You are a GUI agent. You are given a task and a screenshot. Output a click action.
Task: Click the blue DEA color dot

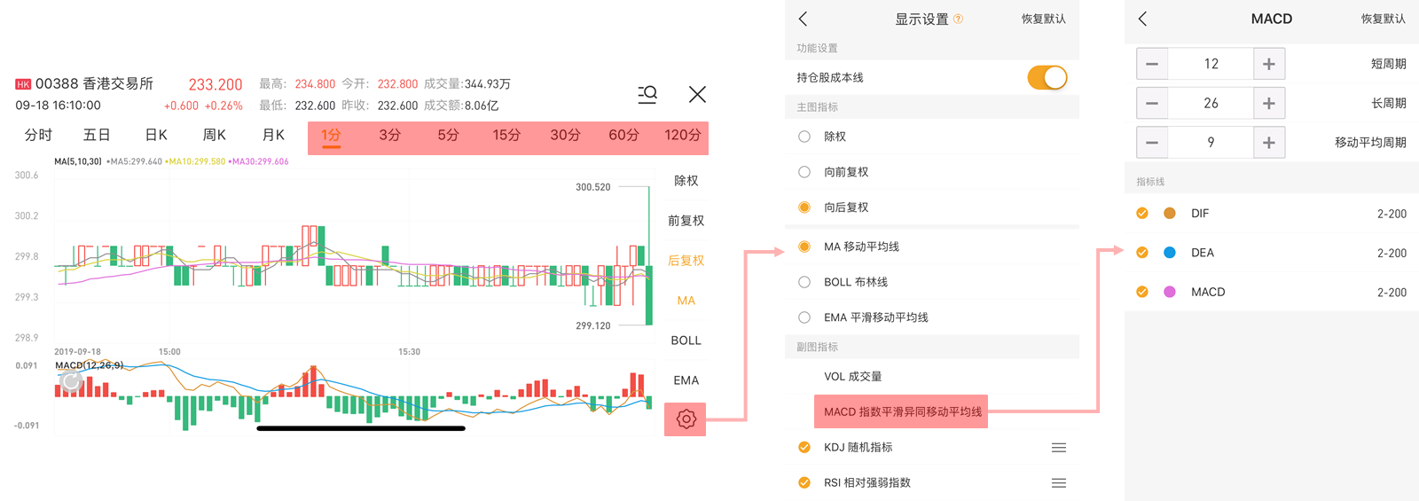1170,253
